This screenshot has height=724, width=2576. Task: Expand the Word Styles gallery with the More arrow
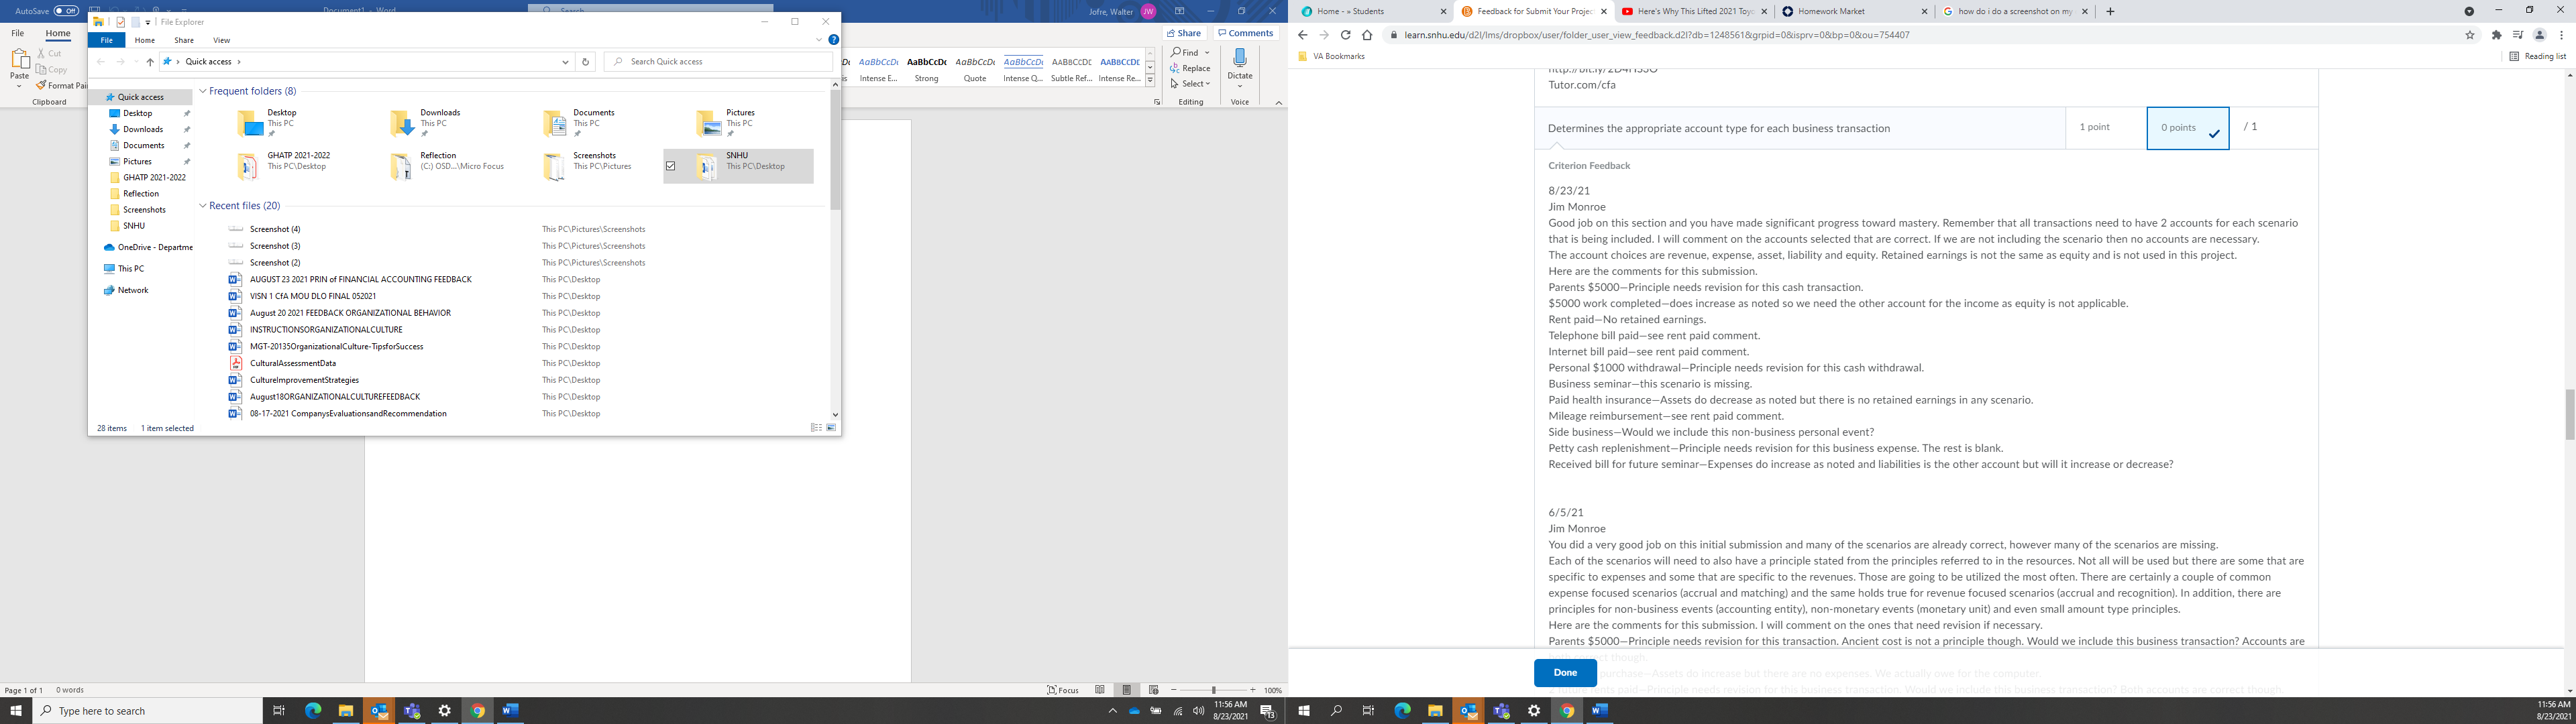coord(1150,81)
